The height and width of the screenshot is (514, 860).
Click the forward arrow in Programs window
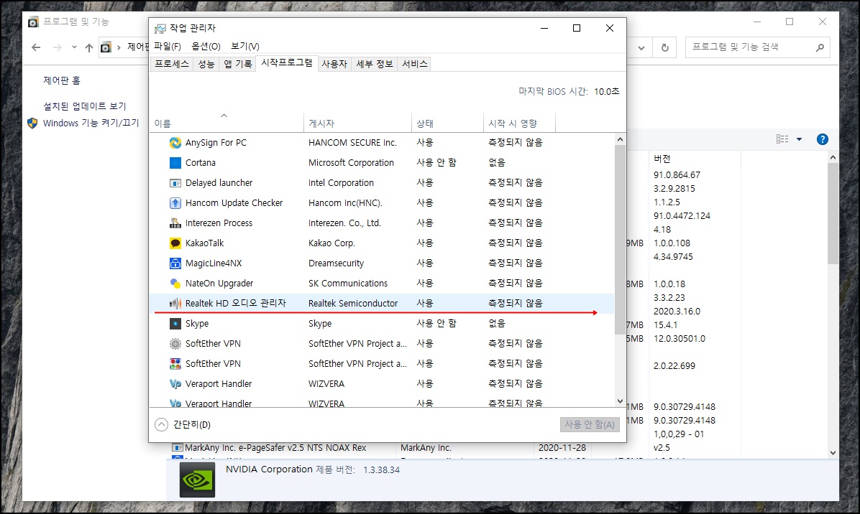[57, 47]
